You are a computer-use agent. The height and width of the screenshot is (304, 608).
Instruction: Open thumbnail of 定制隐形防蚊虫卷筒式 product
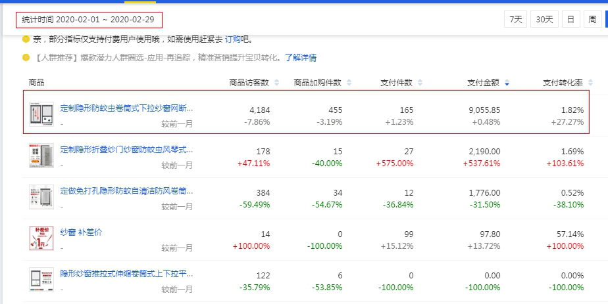pos(41,114)
